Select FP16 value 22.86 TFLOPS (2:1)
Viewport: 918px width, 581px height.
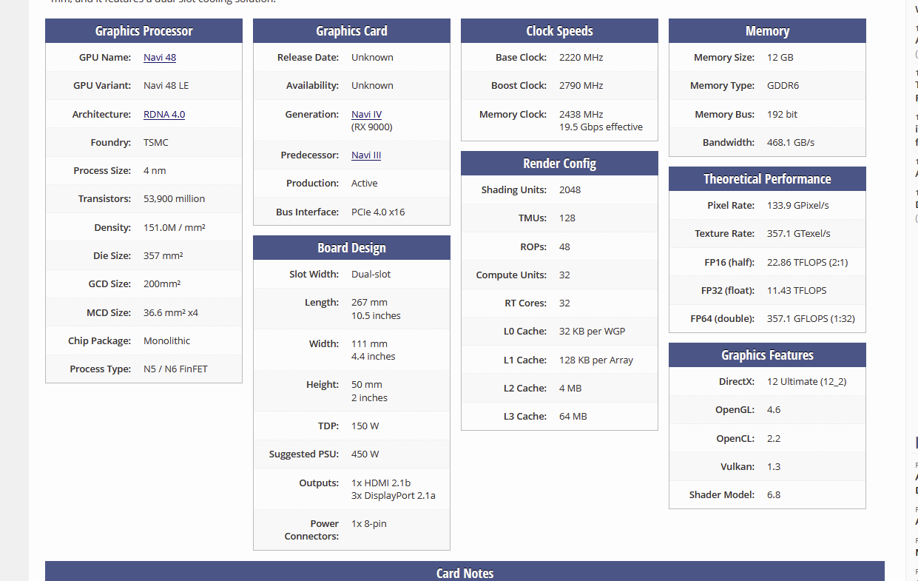click(808, 262)
